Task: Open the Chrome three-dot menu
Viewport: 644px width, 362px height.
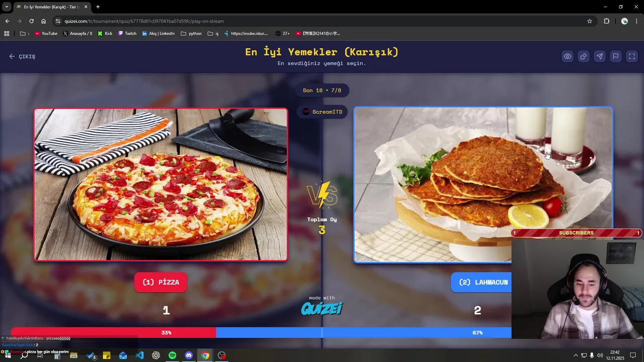Action: click(636, 21)
